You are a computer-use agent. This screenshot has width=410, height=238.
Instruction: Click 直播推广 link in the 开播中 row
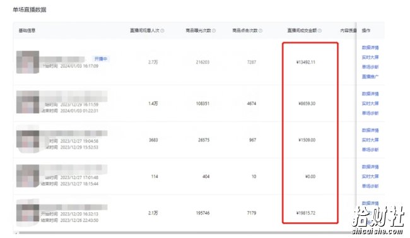(x=370, y=77)
